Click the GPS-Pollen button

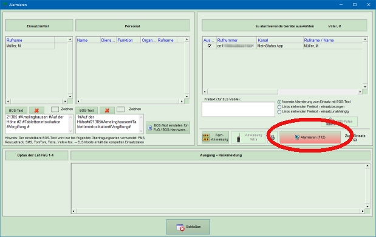click(340, 122)
